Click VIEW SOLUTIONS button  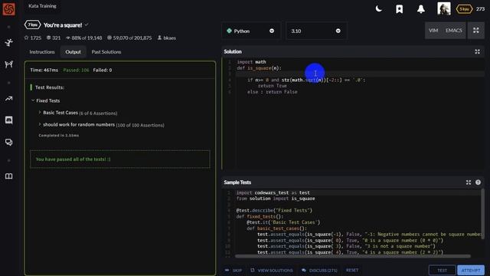[272, 271]
